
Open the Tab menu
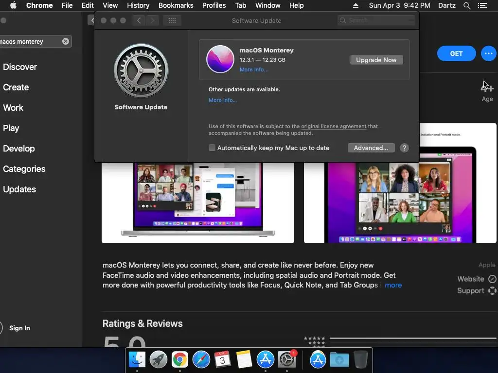coord(240,5)
